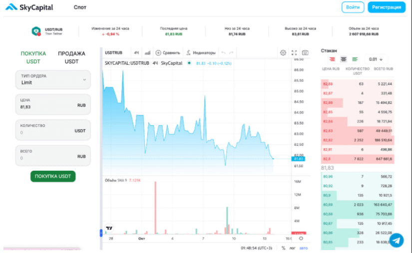This screenshot has height=253, width=412.
Task: Click the 81,83 mid price in order book
Action: pyautogui.click(x=328, y=168)
